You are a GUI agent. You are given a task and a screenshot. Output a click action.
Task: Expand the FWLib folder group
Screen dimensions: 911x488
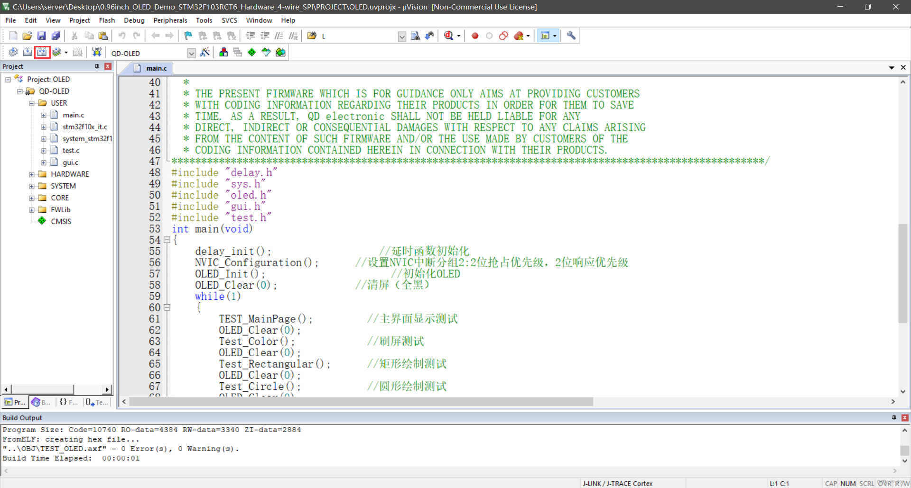click(32, 210)
